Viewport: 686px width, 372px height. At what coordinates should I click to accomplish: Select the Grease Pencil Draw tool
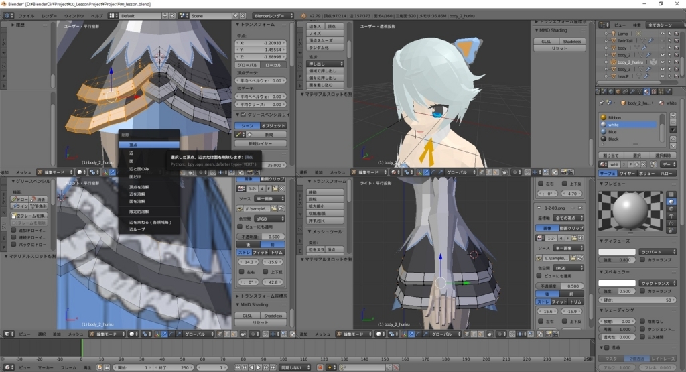[19, 199]
